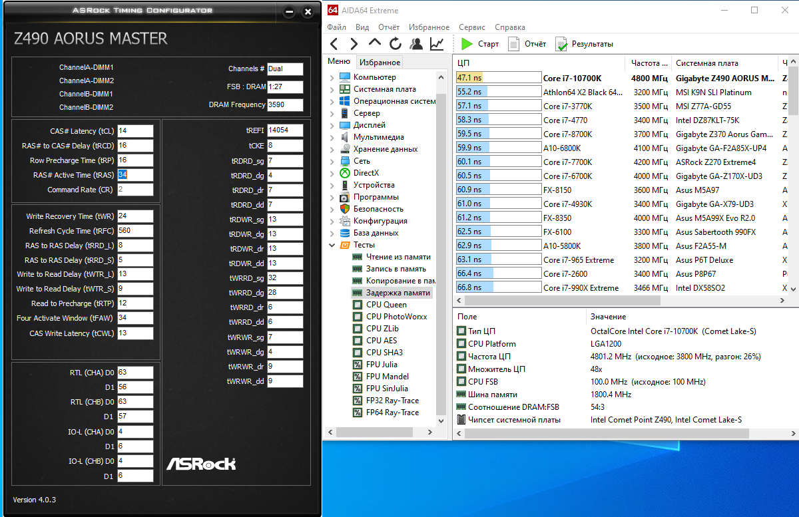Open the Вид menu
The image size is (799, 517).
pyautogui.click(x=362, y=27)
